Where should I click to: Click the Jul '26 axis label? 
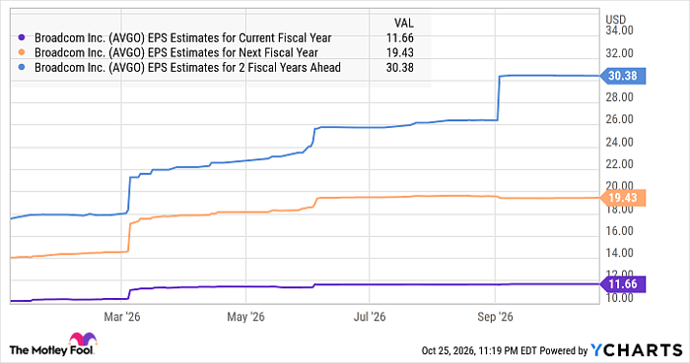click(370, 317)
